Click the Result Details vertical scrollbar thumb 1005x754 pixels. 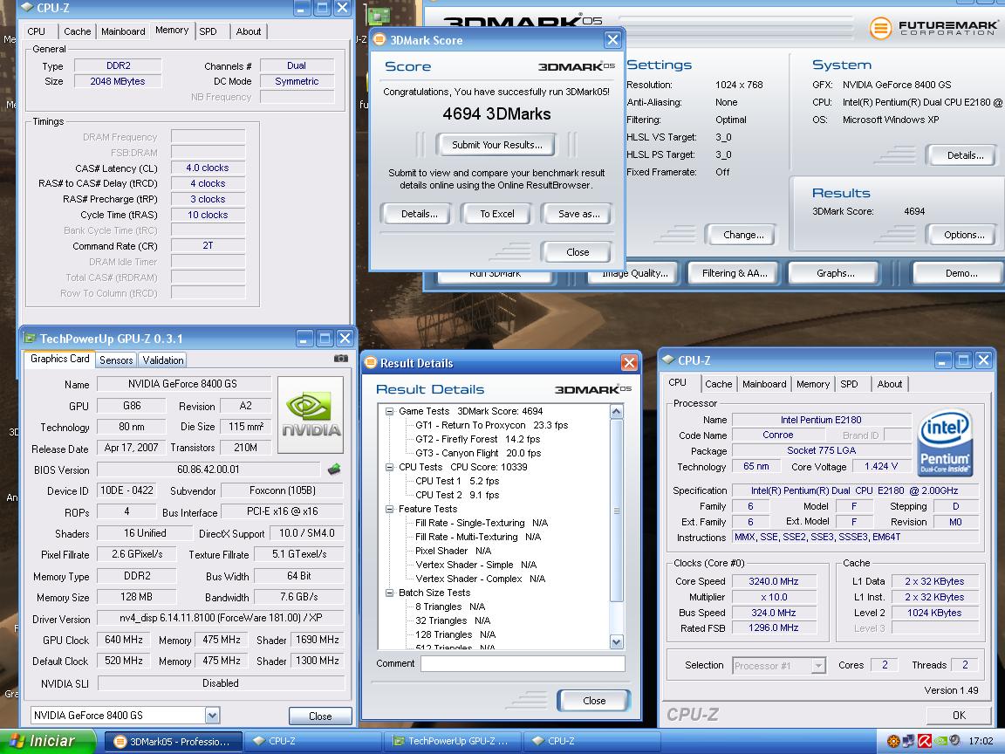pos(617,511)
